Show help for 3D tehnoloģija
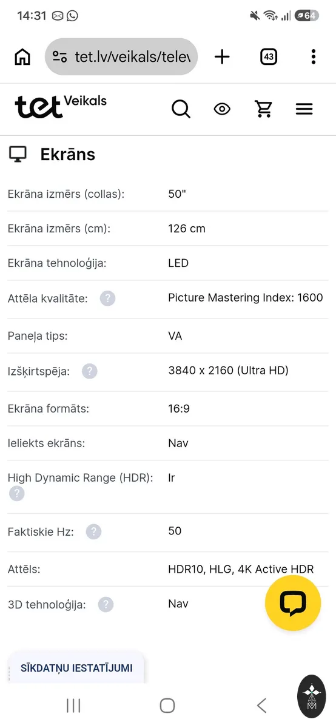The height and width of the screenshot is (728, 336). (106, 605)
